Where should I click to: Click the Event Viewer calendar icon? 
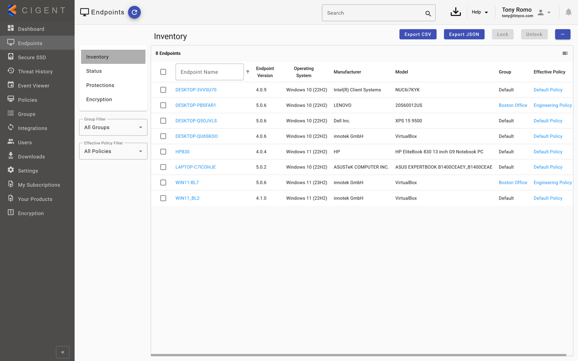tap(11, 85)
